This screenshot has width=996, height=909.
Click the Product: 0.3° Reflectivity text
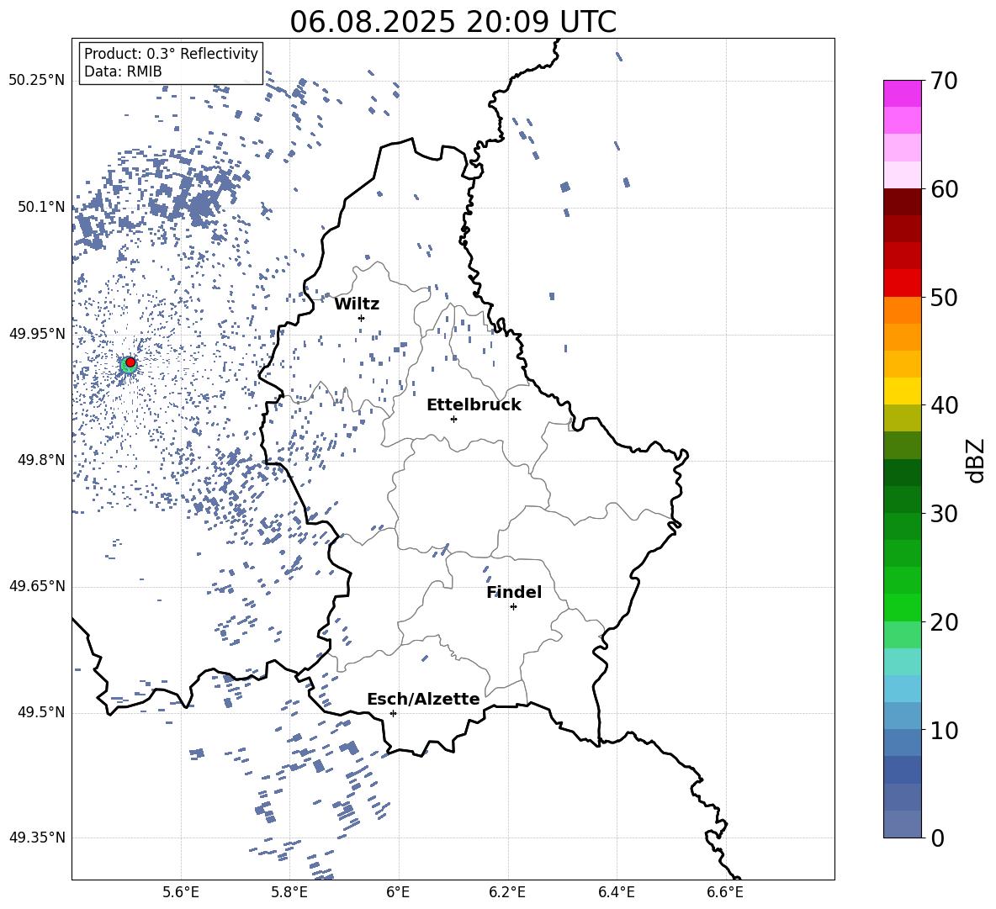171,54
